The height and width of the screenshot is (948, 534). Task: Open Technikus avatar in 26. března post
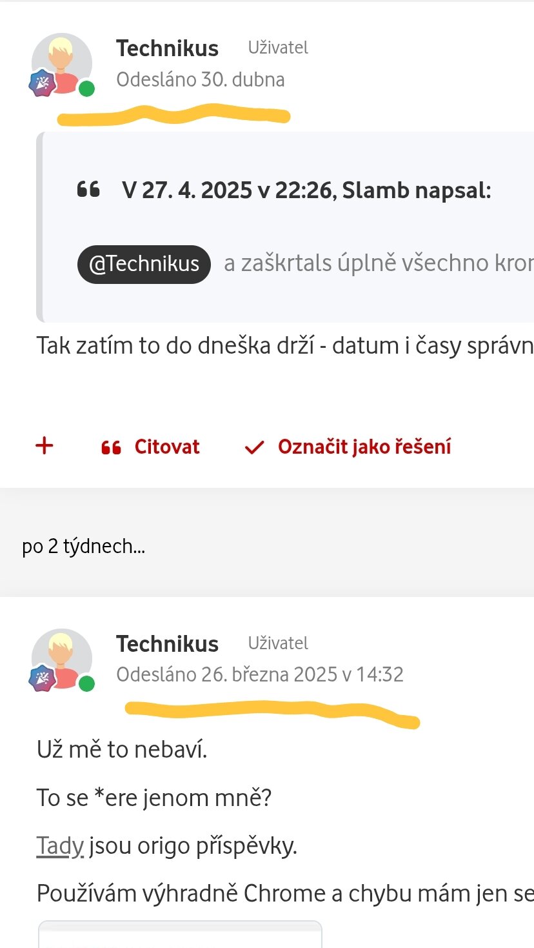(x=62, y=659)
